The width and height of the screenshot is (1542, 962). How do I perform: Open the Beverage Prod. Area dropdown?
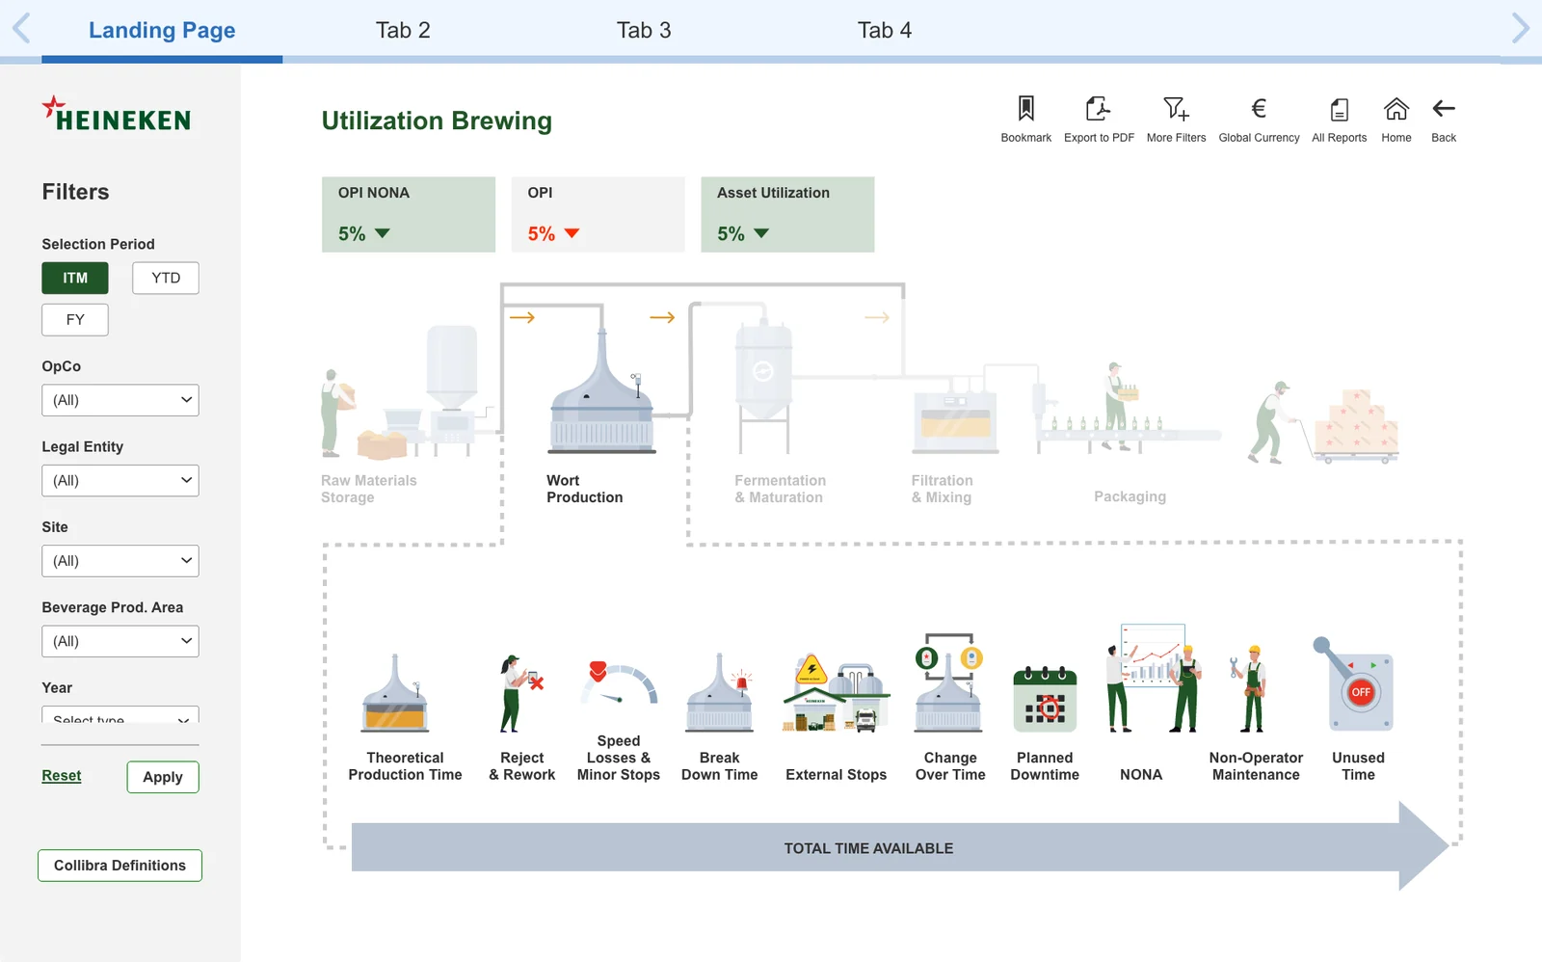click(120, 641)
